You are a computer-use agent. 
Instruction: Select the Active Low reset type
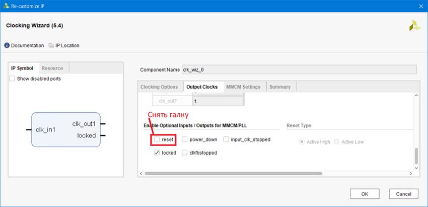pyautogui.click(x=337, y=142)
